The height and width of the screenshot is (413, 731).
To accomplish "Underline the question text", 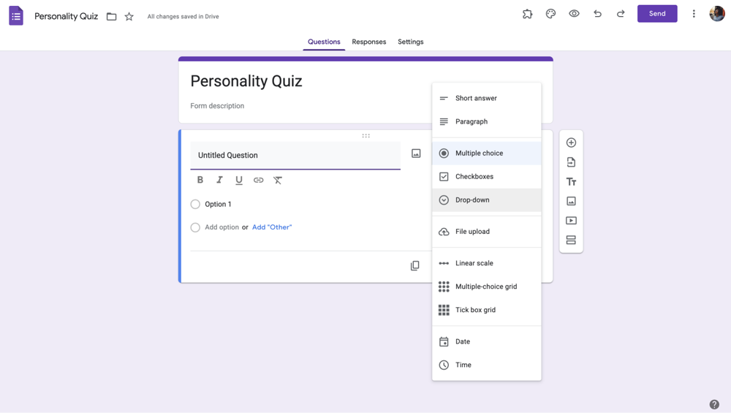I will click(239, 180).
